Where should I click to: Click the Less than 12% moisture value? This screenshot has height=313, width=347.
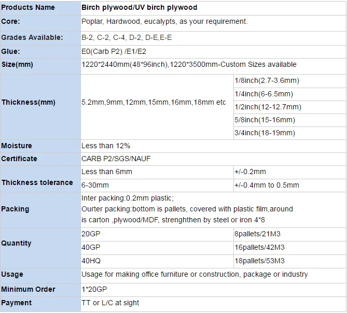coord(106,146)
